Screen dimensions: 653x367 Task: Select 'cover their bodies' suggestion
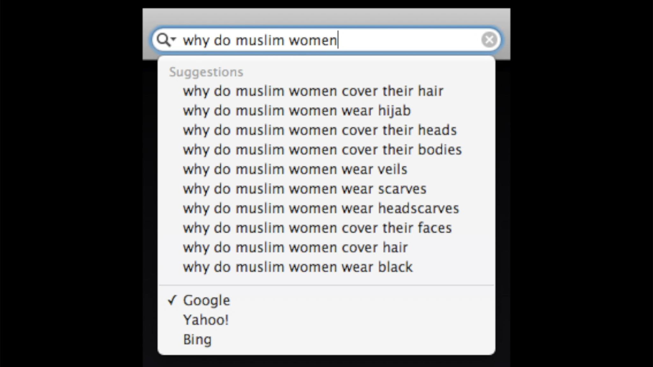(x=322, y=150)
